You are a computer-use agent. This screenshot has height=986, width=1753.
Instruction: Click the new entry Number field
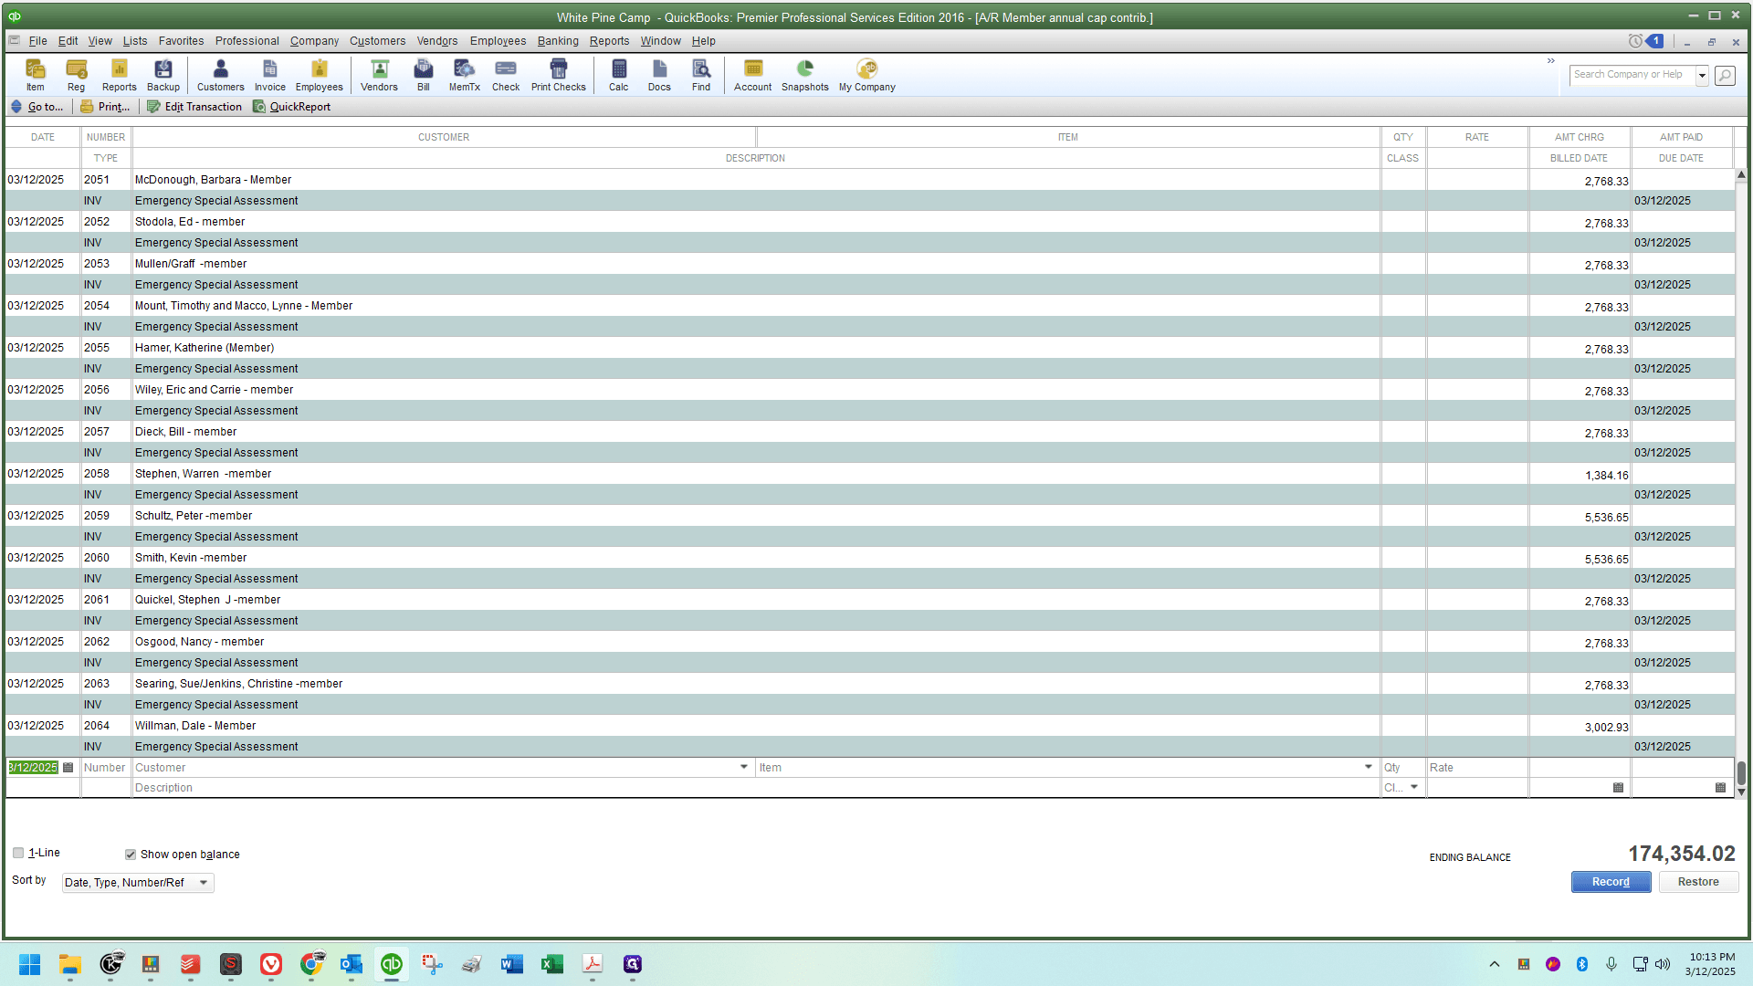pyautogui.click(x=106, y=768)
